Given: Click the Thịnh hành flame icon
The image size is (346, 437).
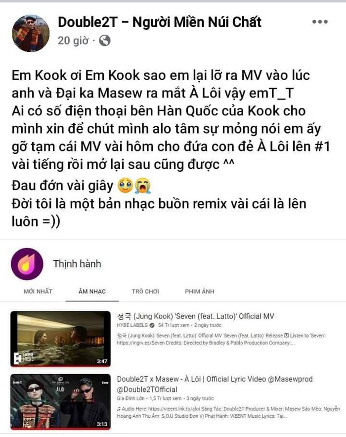Looking at the screenshot, I should click(x=27, y=264).
